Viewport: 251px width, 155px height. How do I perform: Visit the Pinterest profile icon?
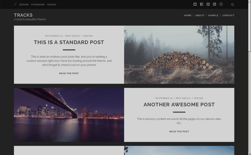tap(208, 4)
